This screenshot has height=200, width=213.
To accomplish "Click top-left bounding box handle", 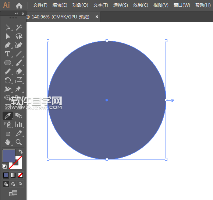I will coord(48,41).
